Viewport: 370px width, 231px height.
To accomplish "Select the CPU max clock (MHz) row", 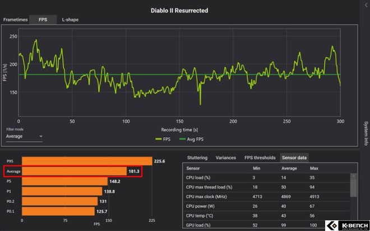I will click(x=267, y=197).
